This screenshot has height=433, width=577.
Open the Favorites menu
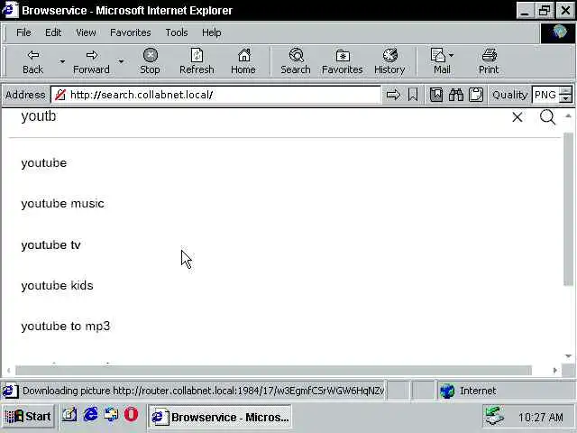130,32
